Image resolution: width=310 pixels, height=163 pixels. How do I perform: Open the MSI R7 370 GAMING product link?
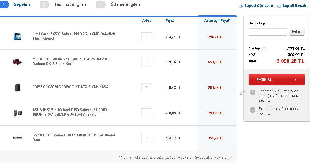(71, 61)
